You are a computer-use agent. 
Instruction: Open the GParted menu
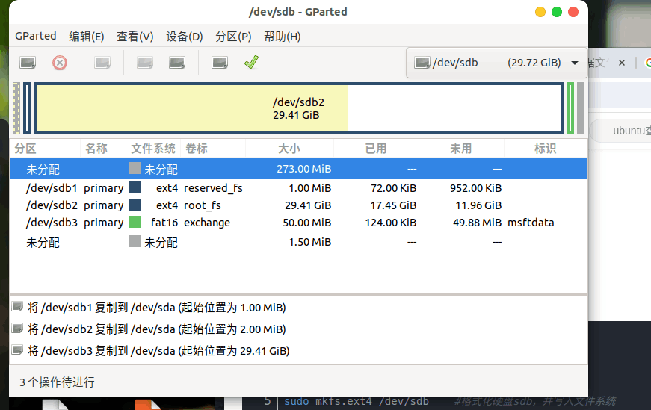coord(36,36)
